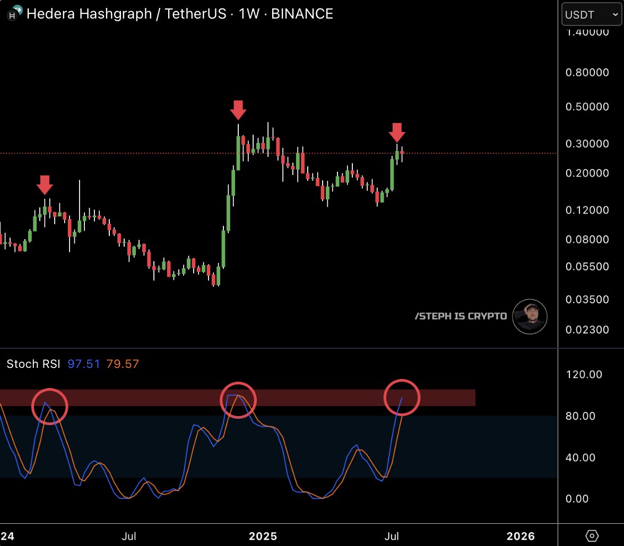This screenshot has height=546, width=624.
Task: Click the 2026 label on time axis
Action: coord(521,536)
